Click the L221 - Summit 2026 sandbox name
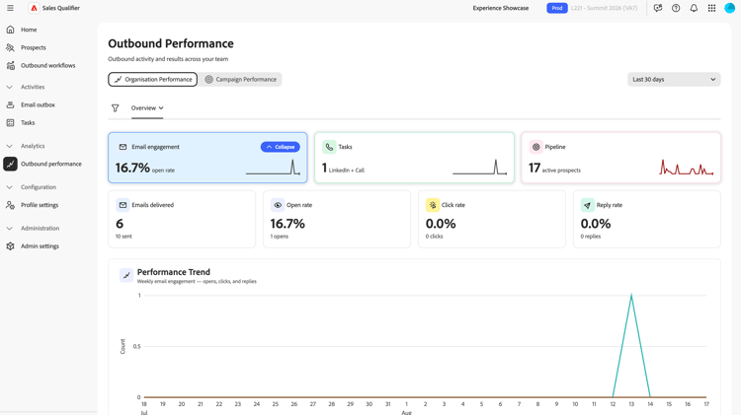The height and width of the screenshot is (415, 741). click(x=604, y=8)
